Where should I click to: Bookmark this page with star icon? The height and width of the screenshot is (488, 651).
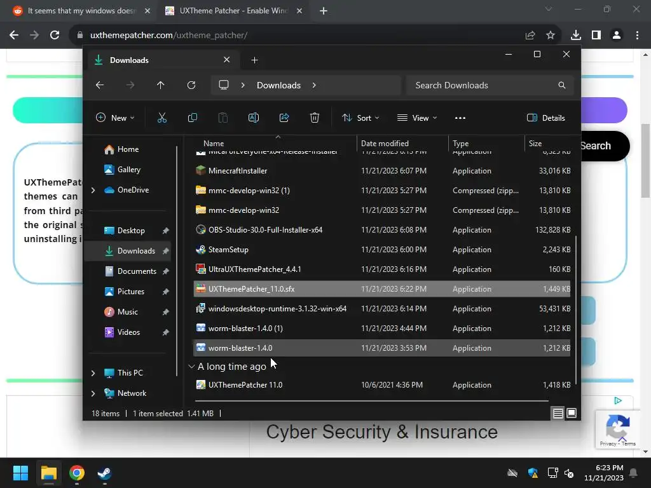tap(551, 36)
